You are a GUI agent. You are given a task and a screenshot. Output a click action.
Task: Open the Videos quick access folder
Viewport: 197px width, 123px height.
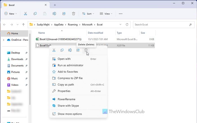coord(15,85)
